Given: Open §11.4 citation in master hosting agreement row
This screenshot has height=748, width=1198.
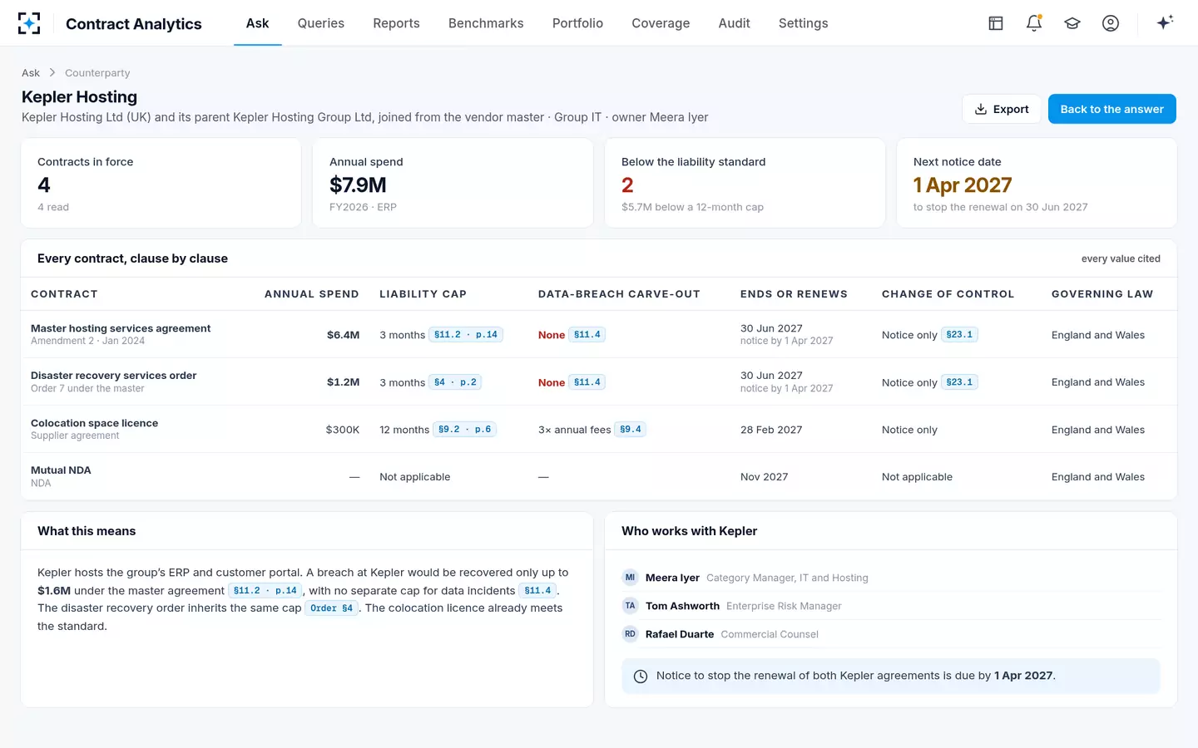Looking at the screenshot, I should pyautogui.click(x=587, y=335).
